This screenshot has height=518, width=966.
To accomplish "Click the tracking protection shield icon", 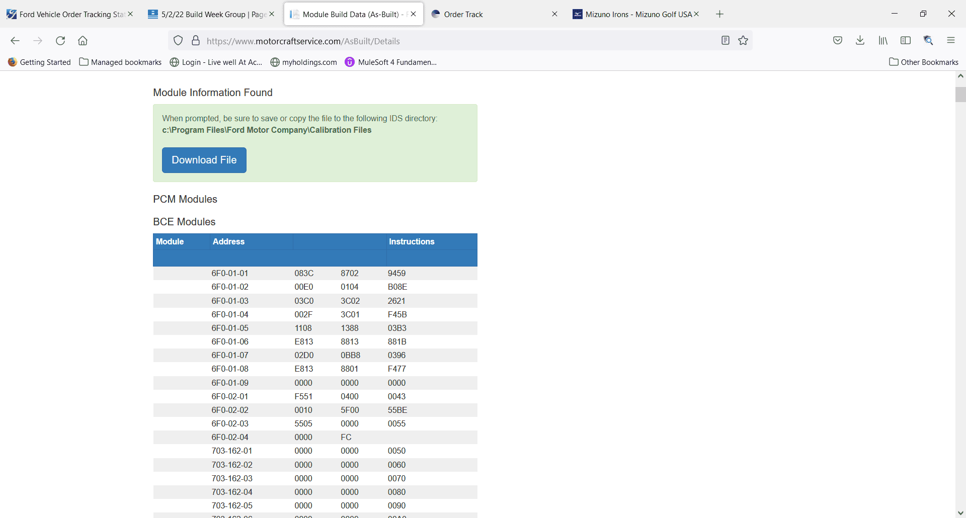I will click(x=178, y=41).
